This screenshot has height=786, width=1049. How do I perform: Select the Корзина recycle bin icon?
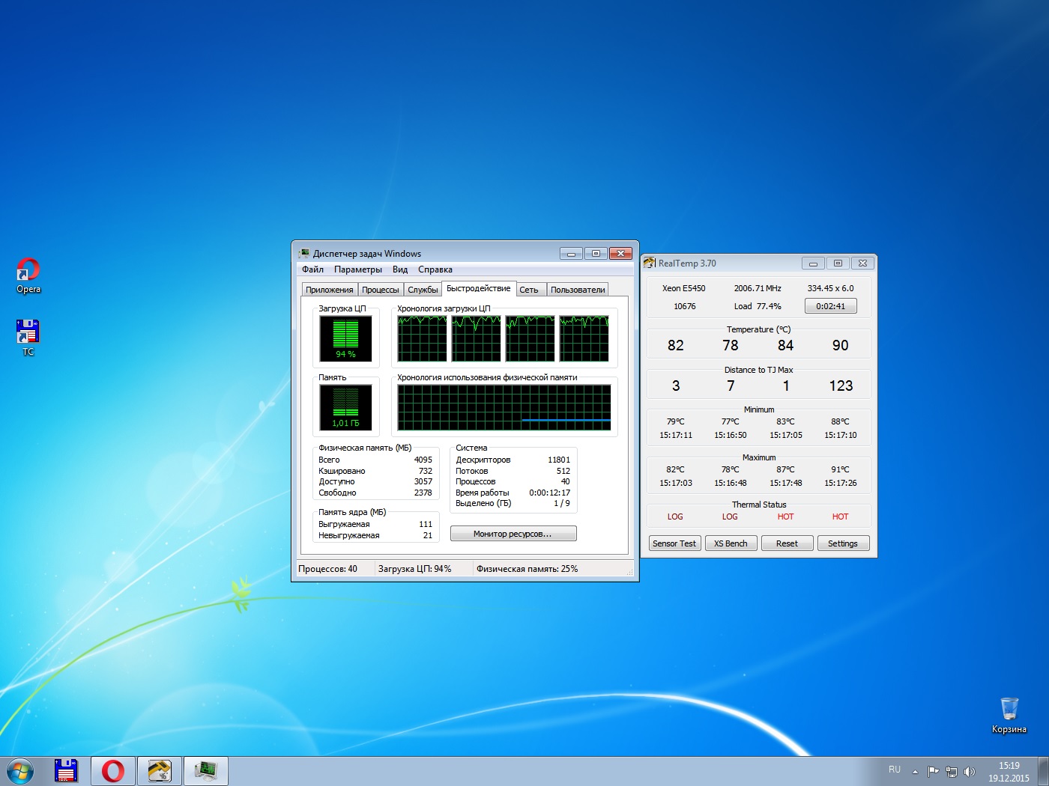pos(1009,716)
